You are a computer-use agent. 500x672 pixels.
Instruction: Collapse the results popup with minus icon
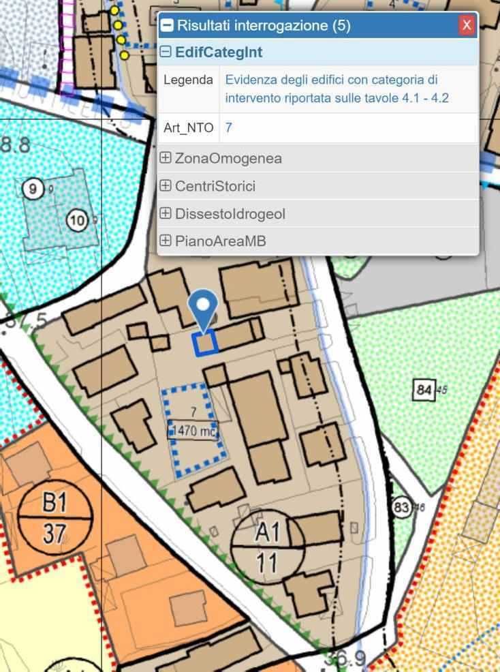[x=167, y=26]
